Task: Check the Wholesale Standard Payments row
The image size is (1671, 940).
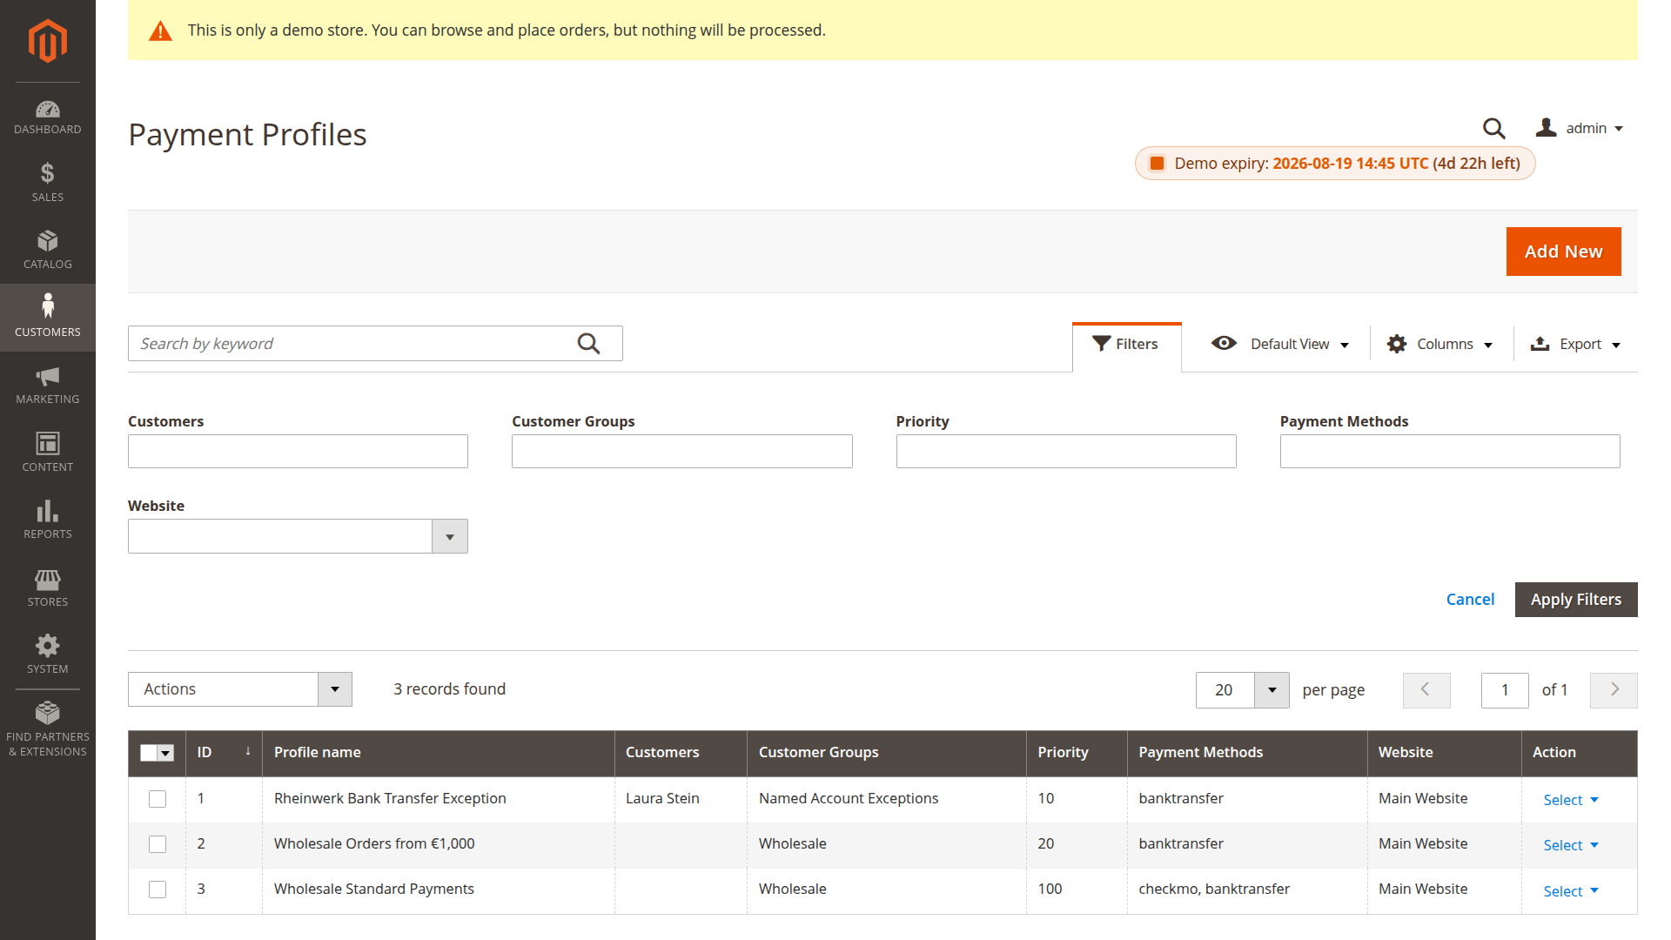Action: (x=158, y=890)
